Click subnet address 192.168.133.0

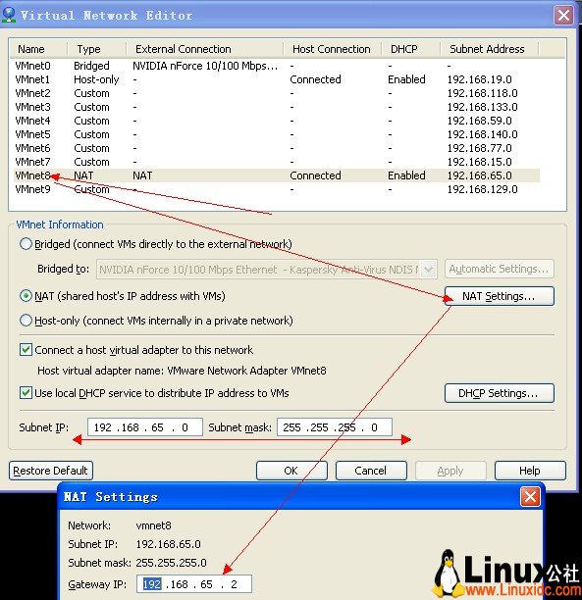(482, 107)
